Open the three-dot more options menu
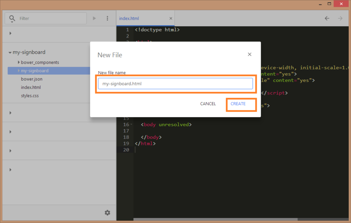 coord(107,18)
